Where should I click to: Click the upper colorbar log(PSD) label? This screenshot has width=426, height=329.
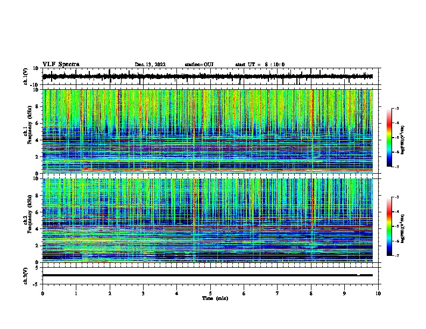point(402,140)
